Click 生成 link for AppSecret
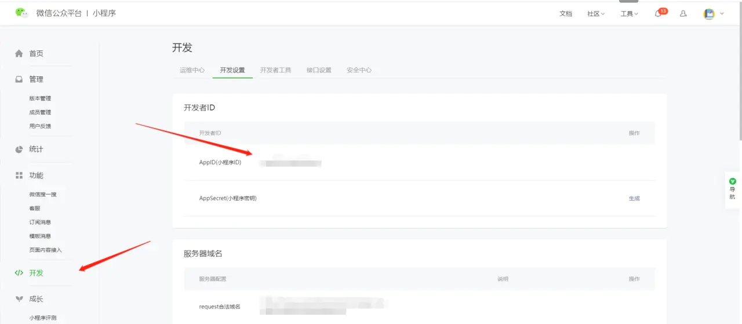The image size is (742, 324). coord(634,198)
